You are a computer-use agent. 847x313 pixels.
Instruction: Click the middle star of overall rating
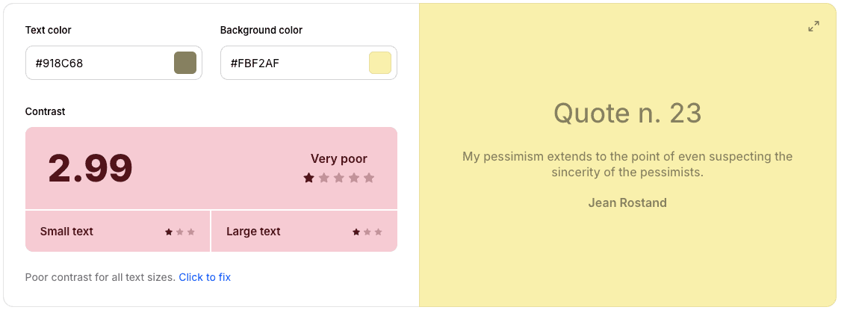point(338,178)
